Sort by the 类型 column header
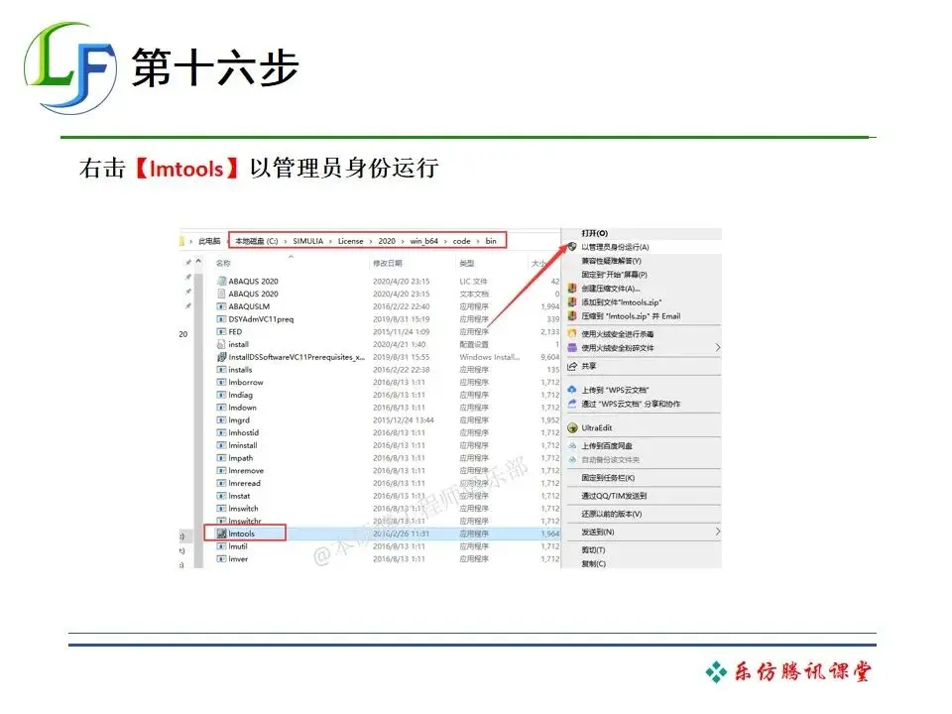The width and height of the screenshot is (952, 714). click(x=467, y=264)
